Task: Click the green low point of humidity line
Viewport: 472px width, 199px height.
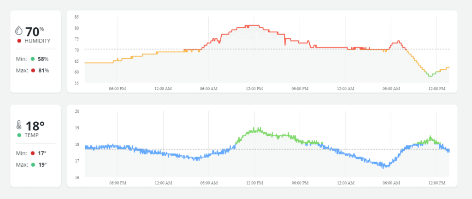Action: click(430, 75)
